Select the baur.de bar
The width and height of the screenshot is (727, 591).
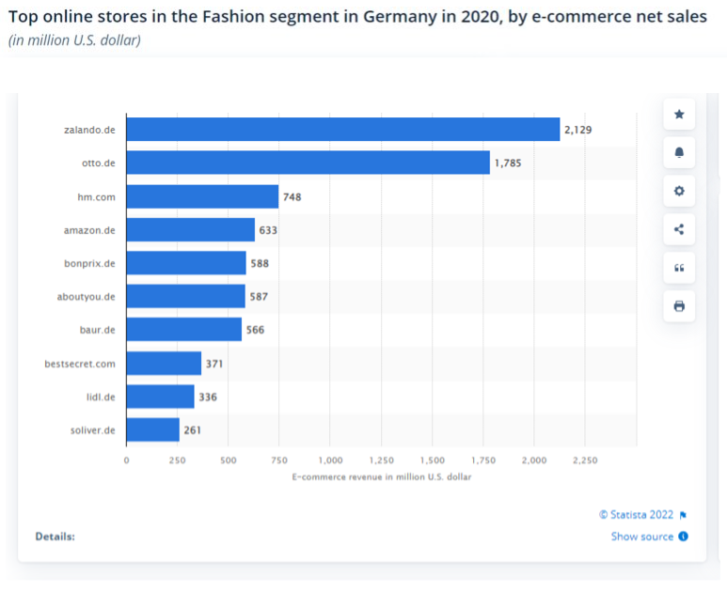click(183, 330)
